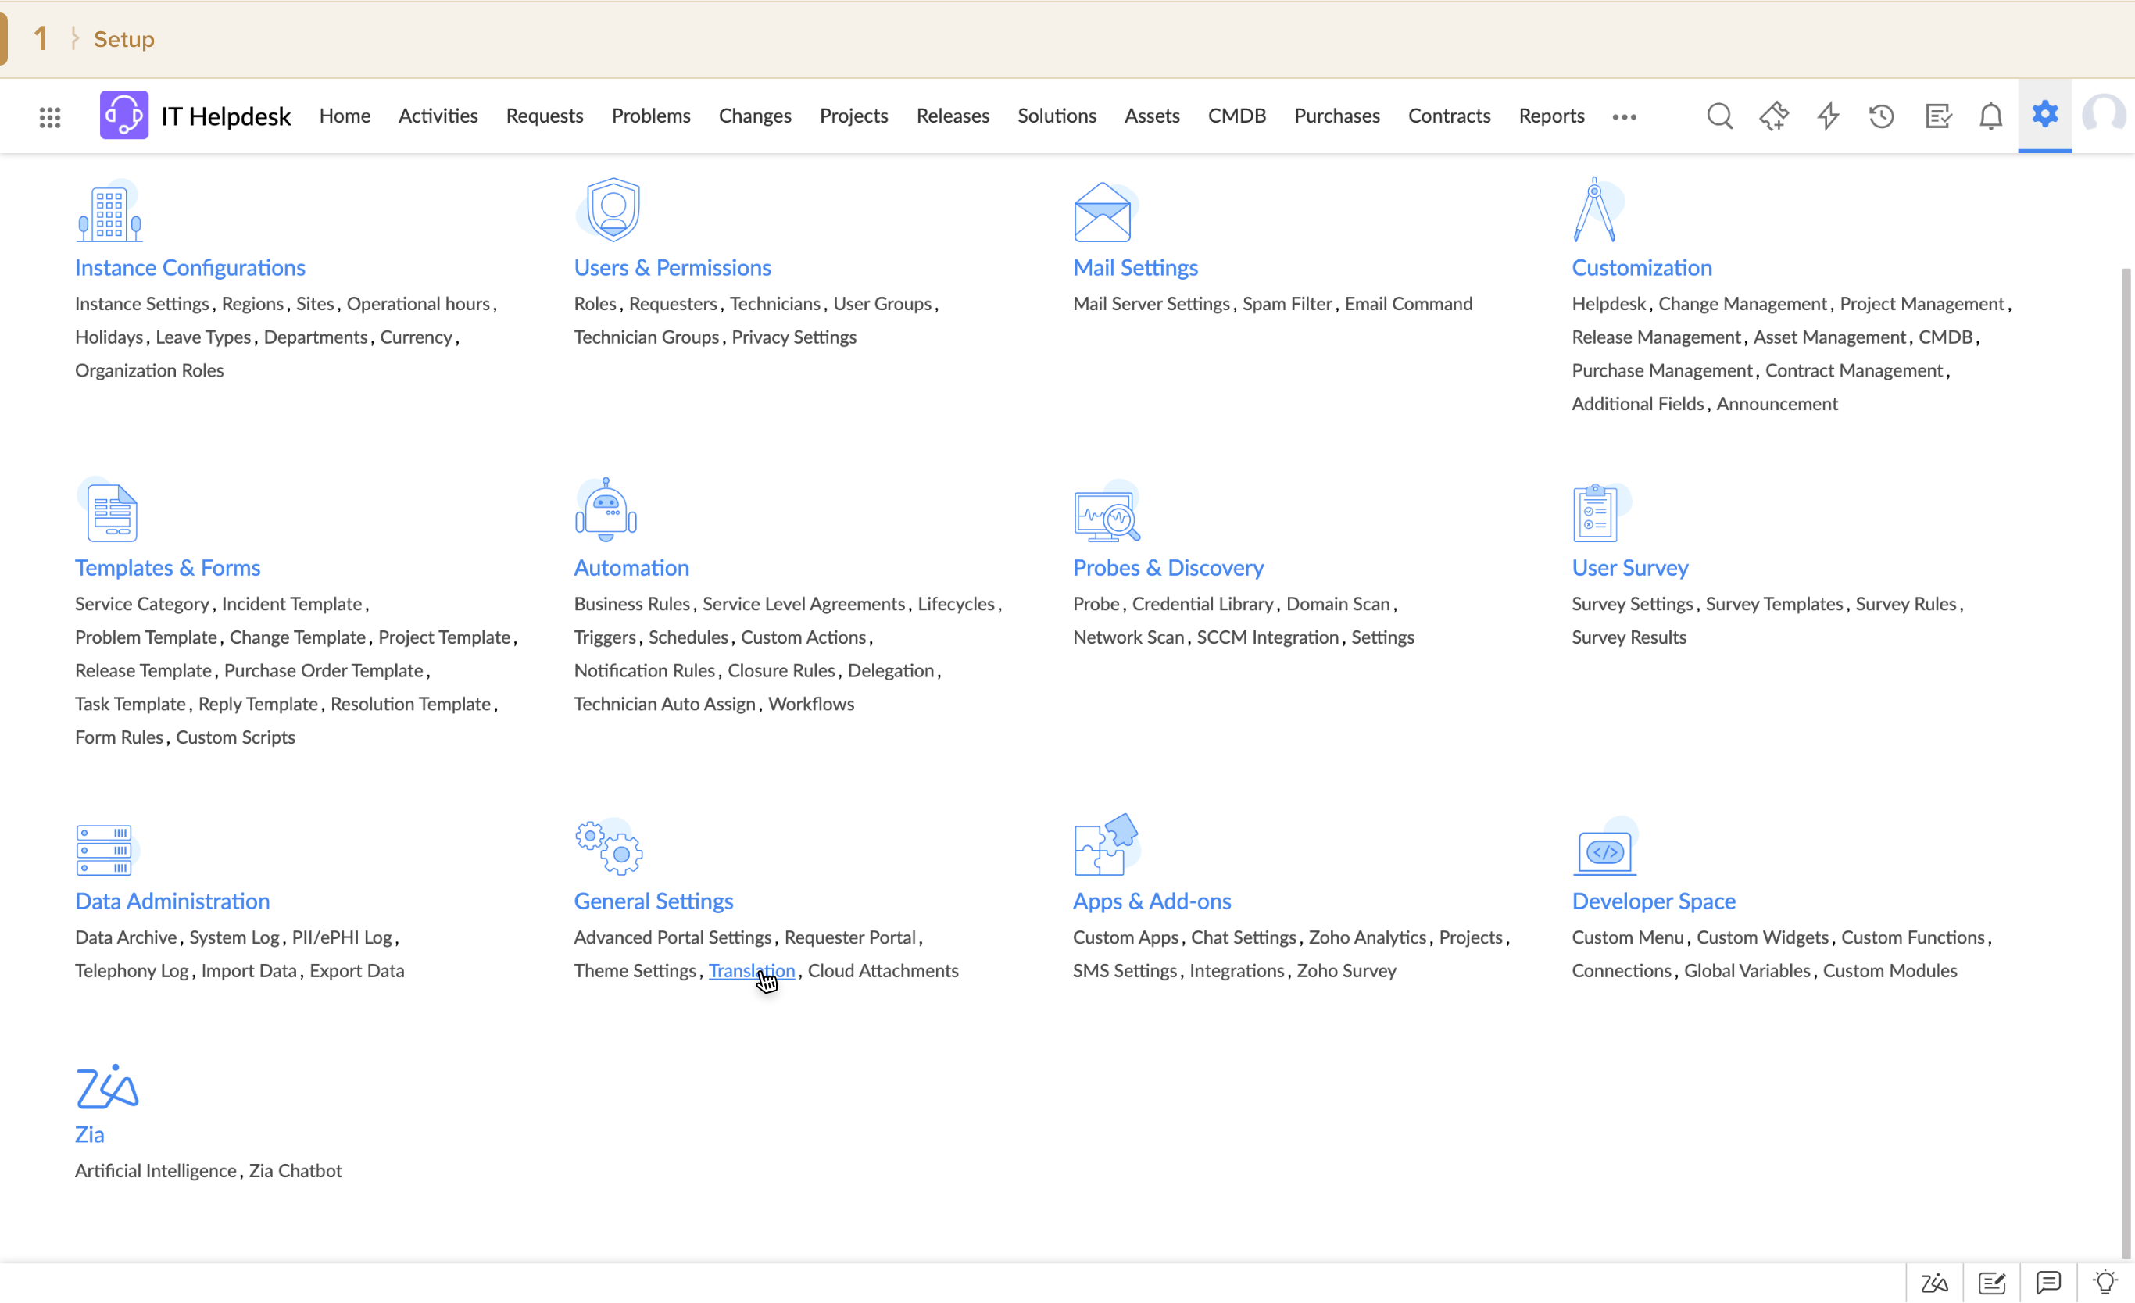Click the sparkle AI assistant icon
This screenshot has height=1303, width=2135.
(x=1774, y=116)
